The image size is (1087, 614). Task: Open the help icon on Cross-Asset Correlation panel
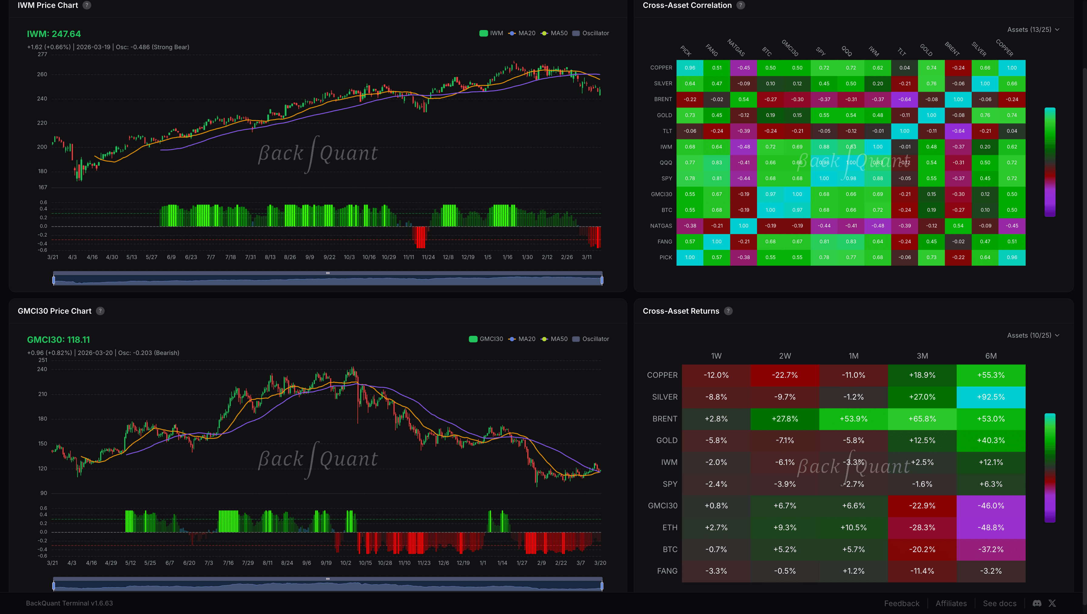click(741, 5)
